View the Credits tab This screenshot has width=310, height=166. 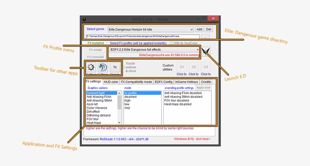(x=206, y=82)
